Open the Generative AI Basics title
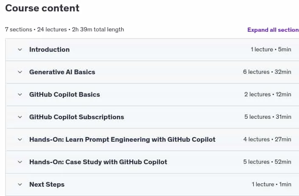299x196 pixels. click(62, 72)
